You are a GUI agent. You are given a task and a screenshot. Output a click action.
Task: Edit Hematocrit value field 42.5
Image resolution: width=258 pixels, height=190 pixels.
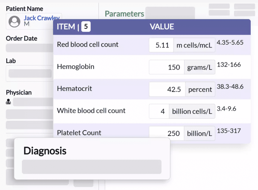167,89
